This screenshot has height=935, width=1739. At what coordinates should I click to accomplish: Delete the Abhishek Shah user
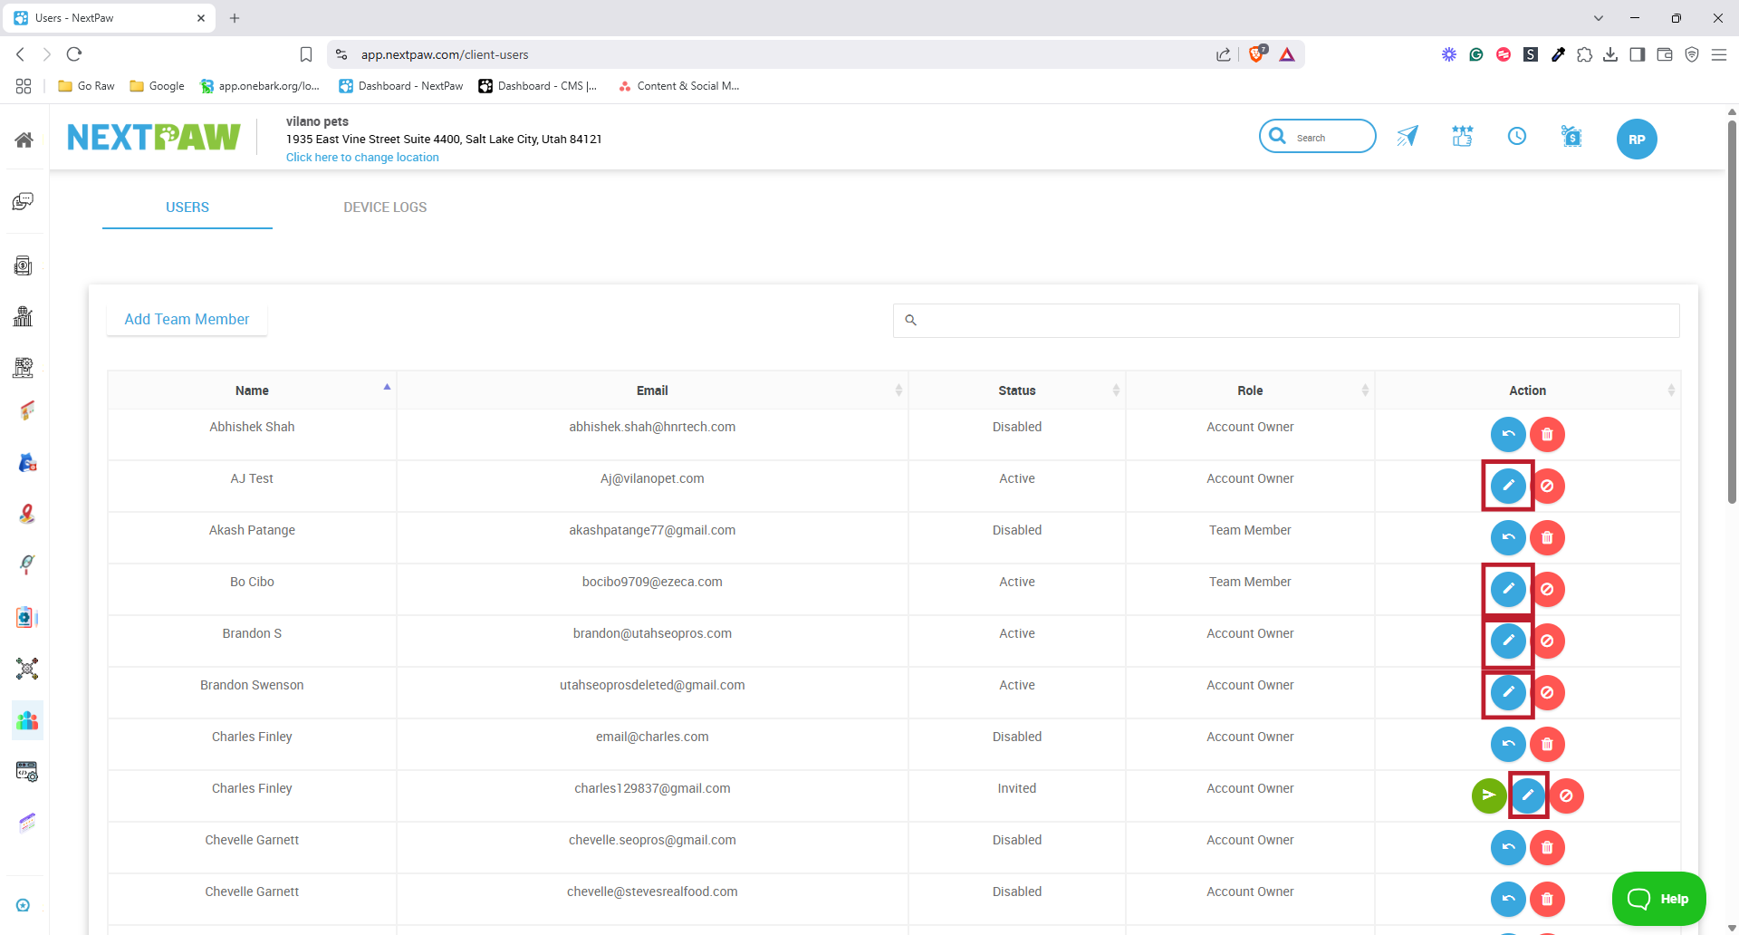pos(1547,434)
